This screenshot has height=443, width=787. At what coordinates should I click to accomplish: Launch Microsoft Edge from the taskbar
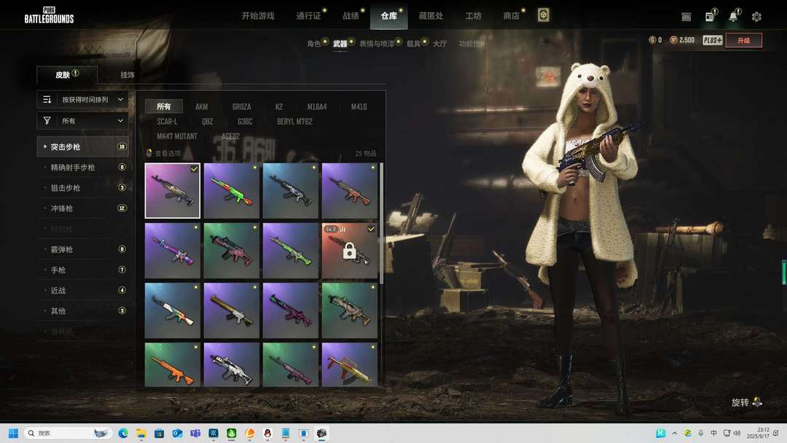123,433
